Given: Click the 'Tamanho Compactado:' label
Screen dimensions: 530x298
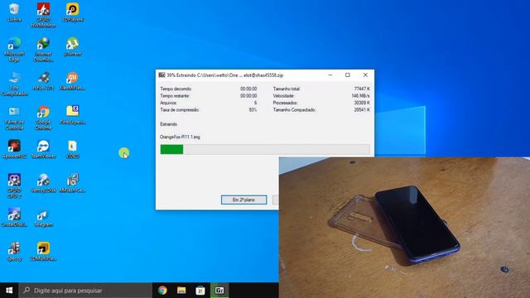Looking at the screenshot, I should 295,110.
